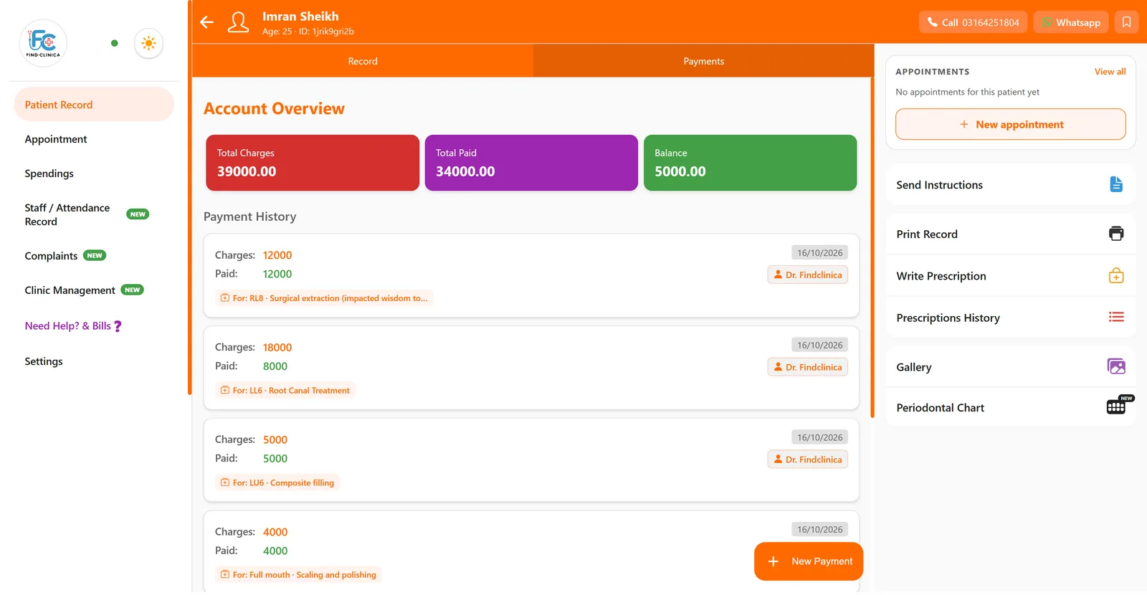Click the Print Record printer icon

click(1116, 234)
